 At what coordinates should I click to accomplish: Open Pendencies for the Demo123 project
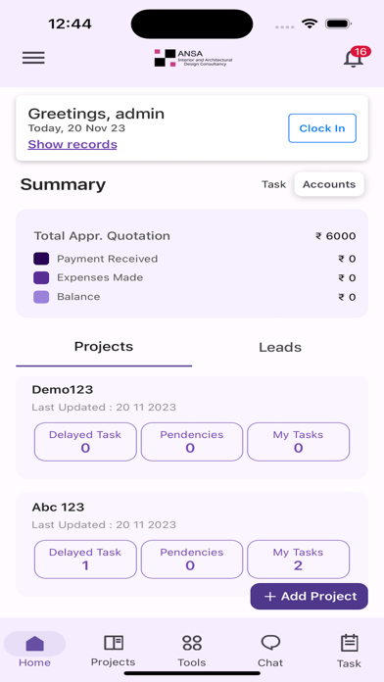[192, 442]
